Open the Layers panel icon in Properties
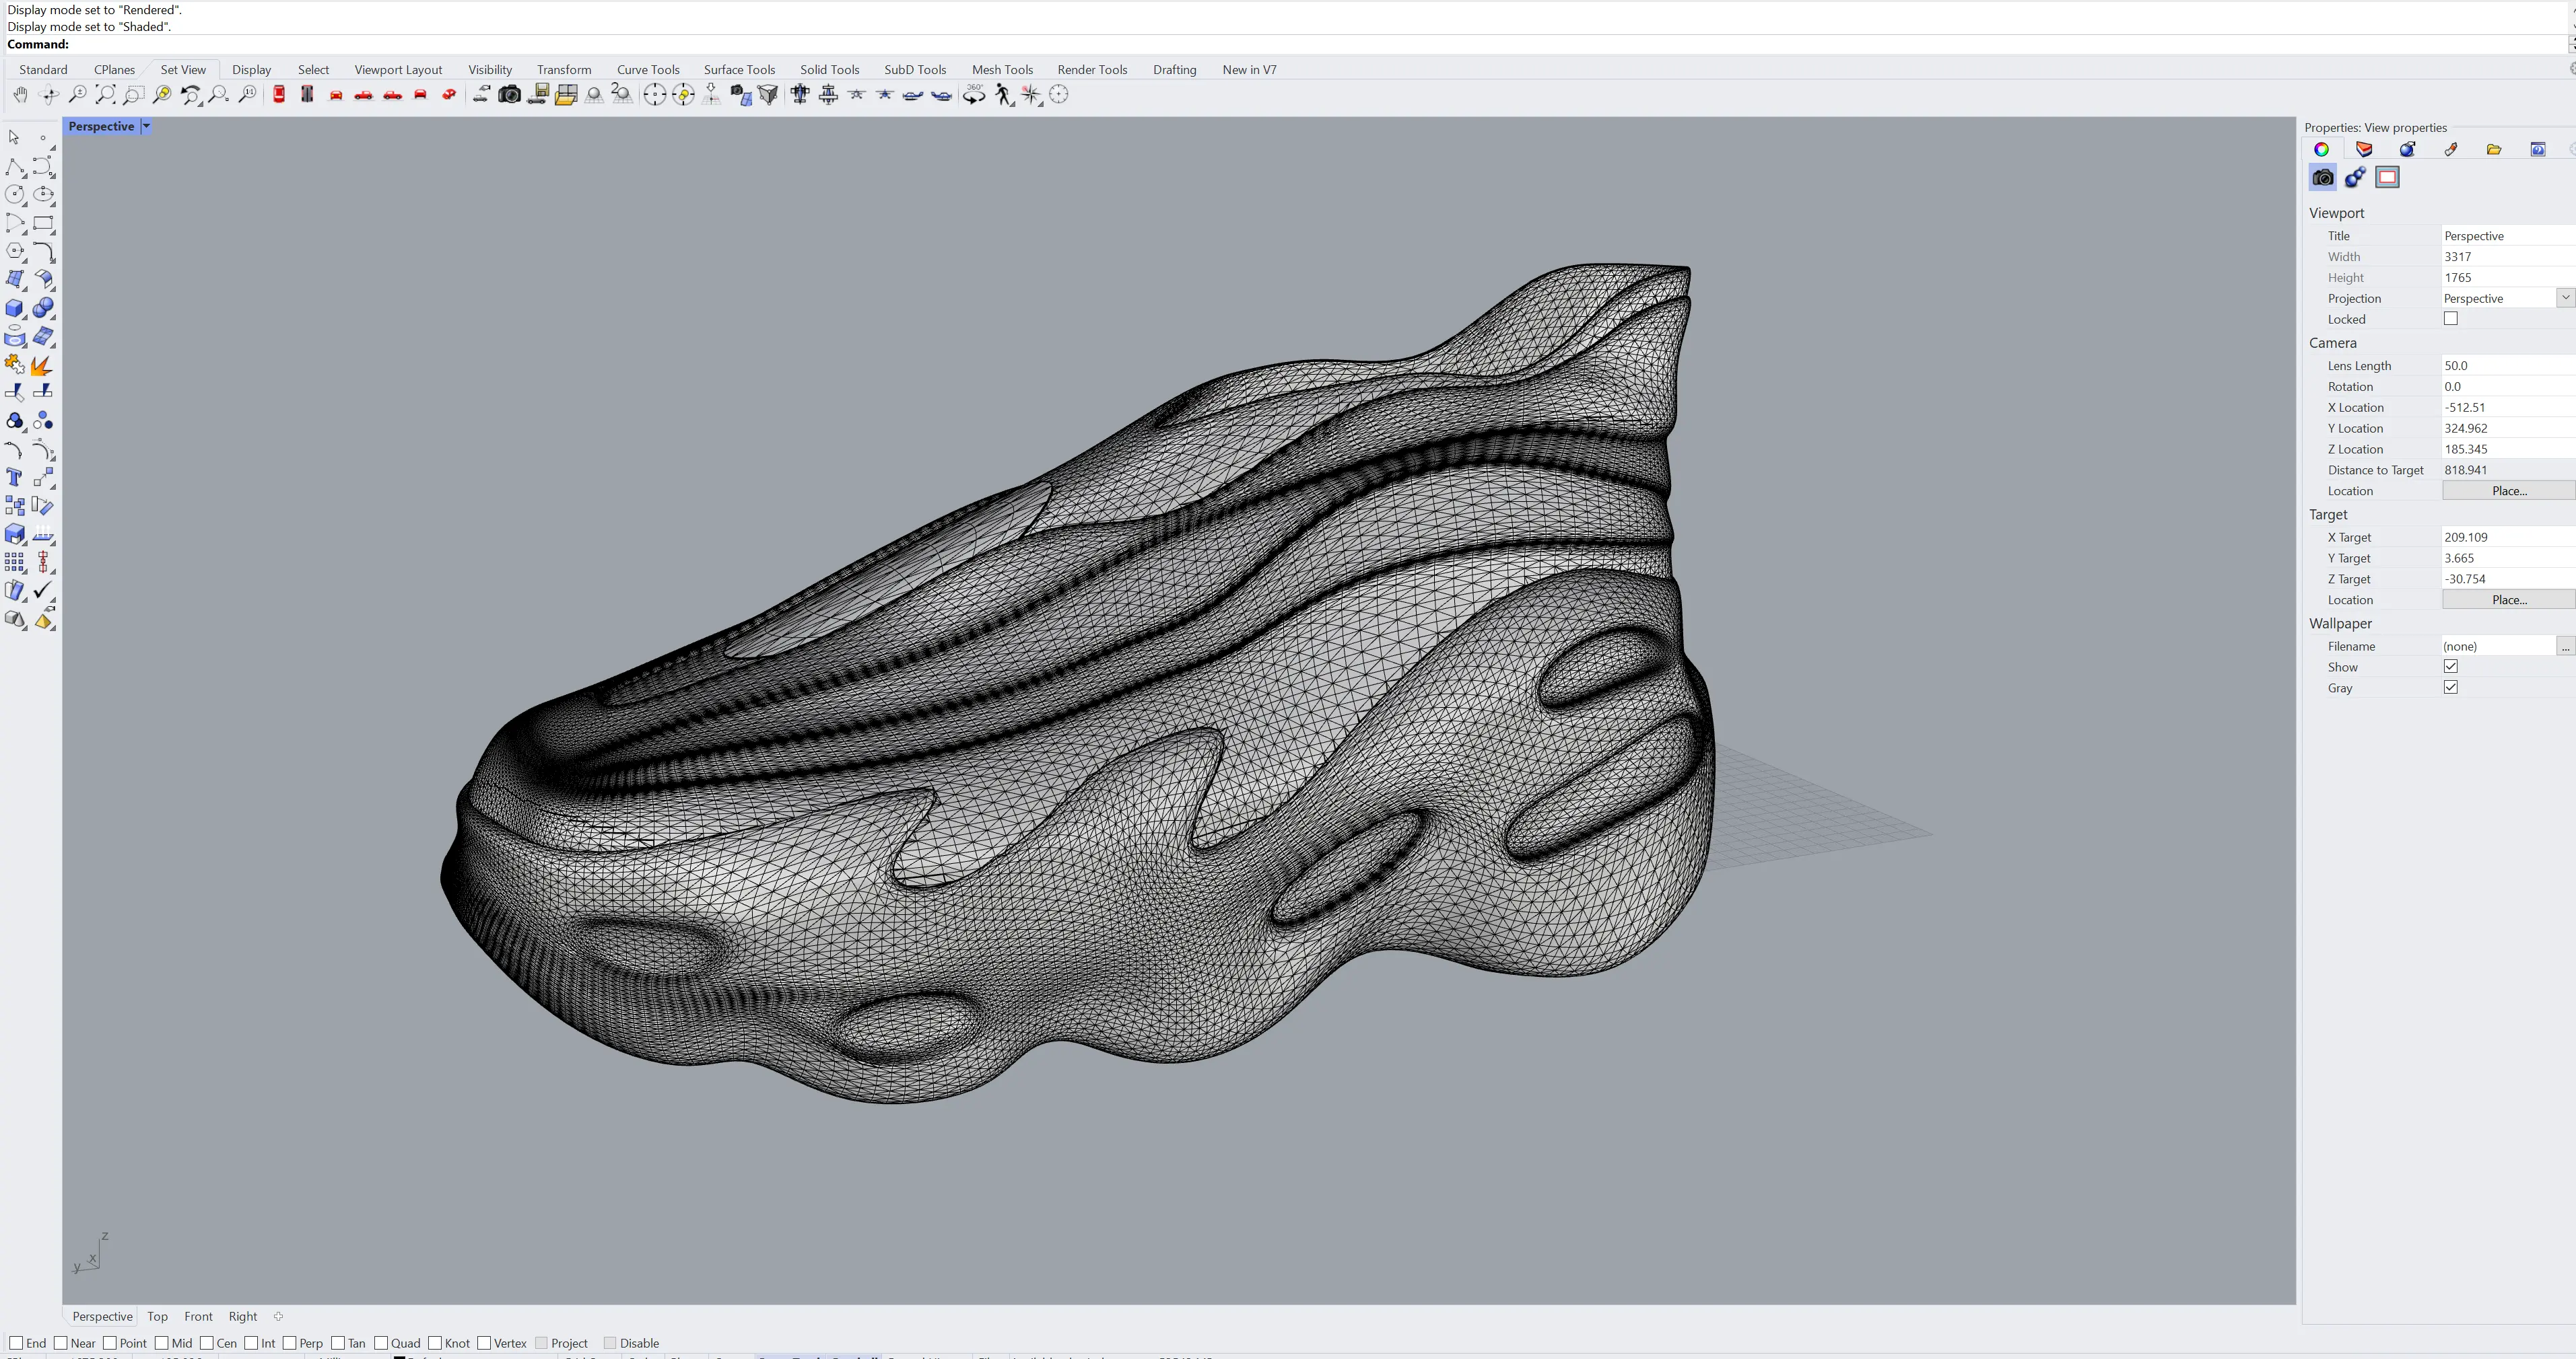The width and height of the screenshot is (2576, 1359). click(2364, 149)
